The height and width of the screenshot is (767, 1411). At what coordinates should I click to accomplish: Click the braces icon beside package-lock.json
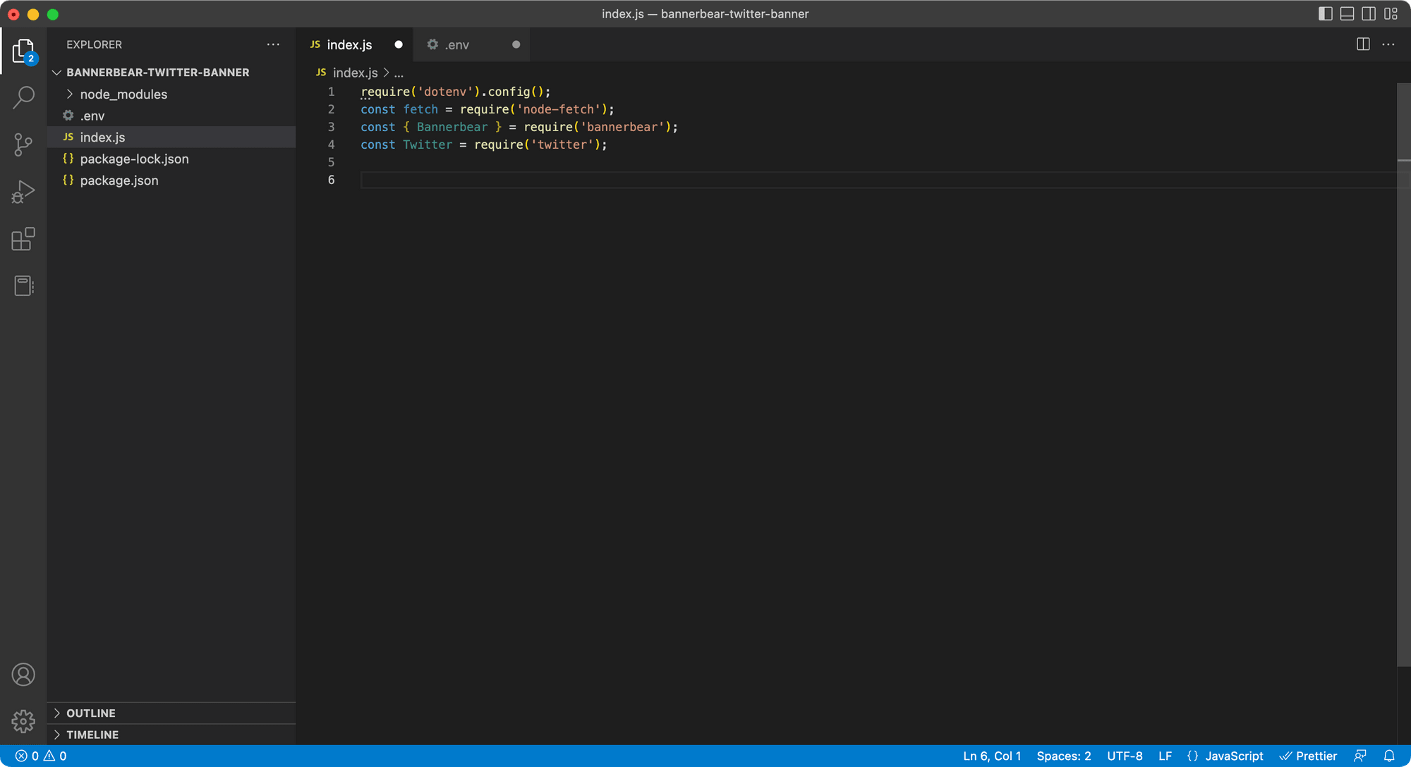[x=68, y=158]
